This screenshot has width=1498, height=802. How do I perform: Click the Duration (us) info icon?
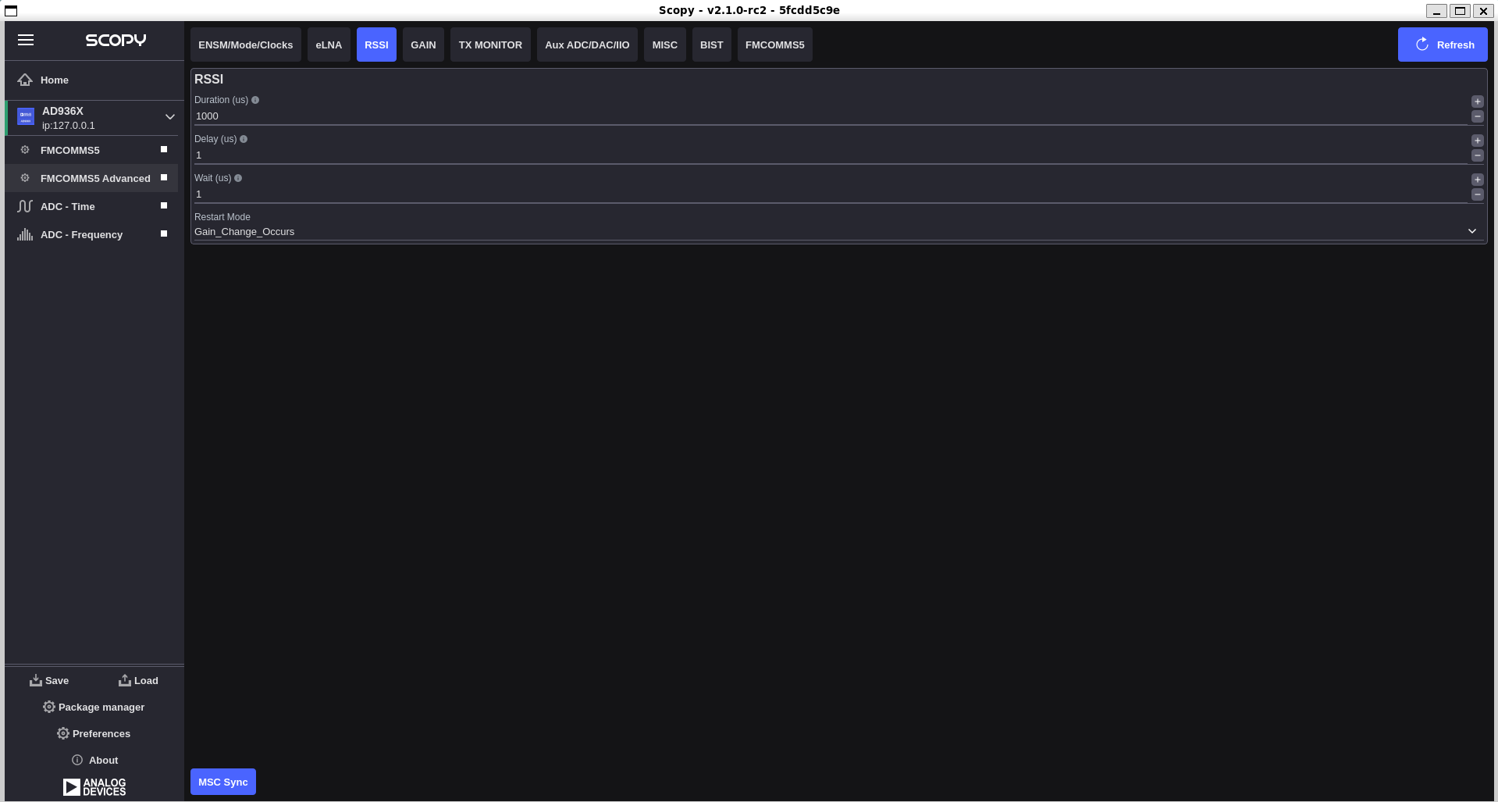tap(255, 100)
